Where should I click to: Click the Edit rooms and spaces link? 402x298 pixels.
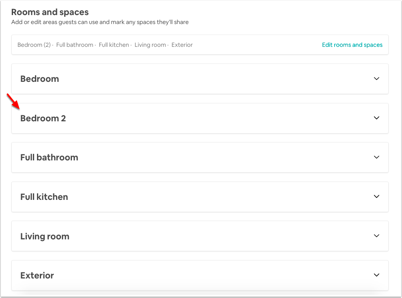pos(352,45)
